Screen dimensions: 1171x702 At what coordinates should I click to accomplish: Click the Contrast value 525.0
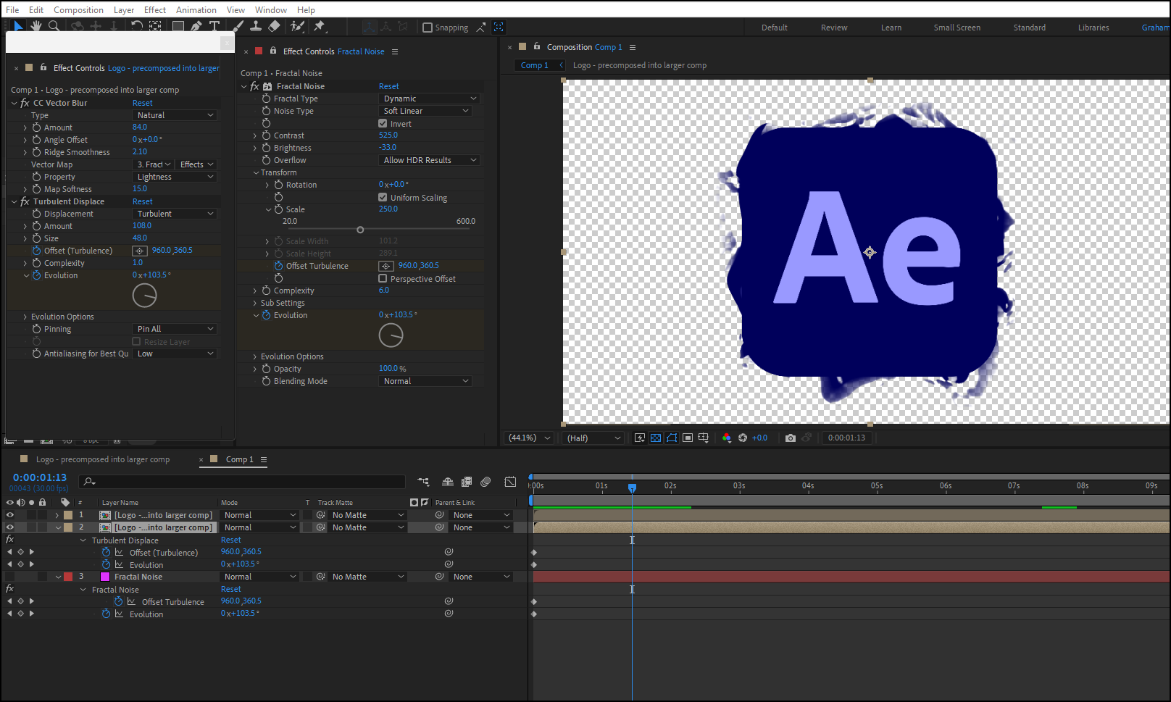click(388, 135)
